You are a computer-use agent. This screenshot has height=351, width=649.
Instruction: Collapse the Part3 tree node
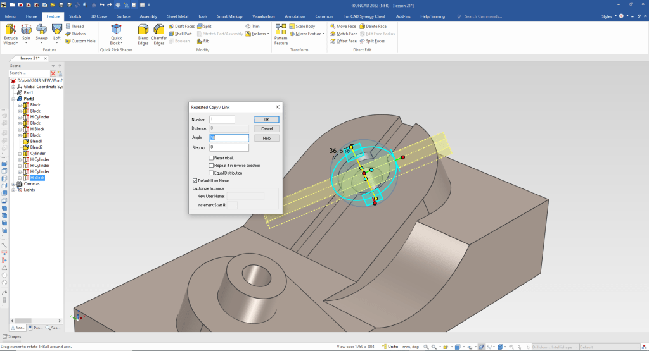pyautogui.click(x=13, y=99)
